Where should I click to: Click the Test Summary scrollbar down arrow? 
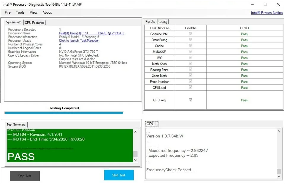pyautogui.click(x=135, y=160)
